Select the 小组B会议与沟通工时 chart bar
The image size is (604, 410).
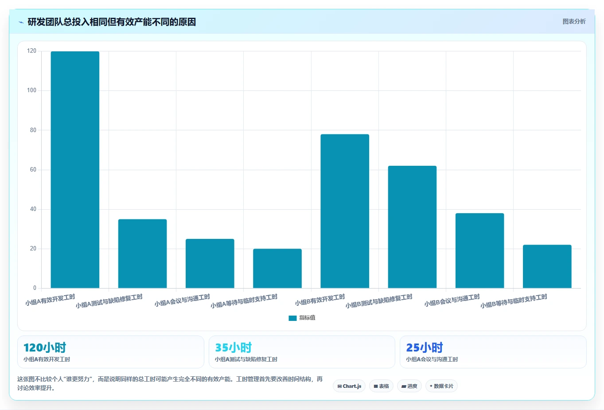tap(479, 250)
